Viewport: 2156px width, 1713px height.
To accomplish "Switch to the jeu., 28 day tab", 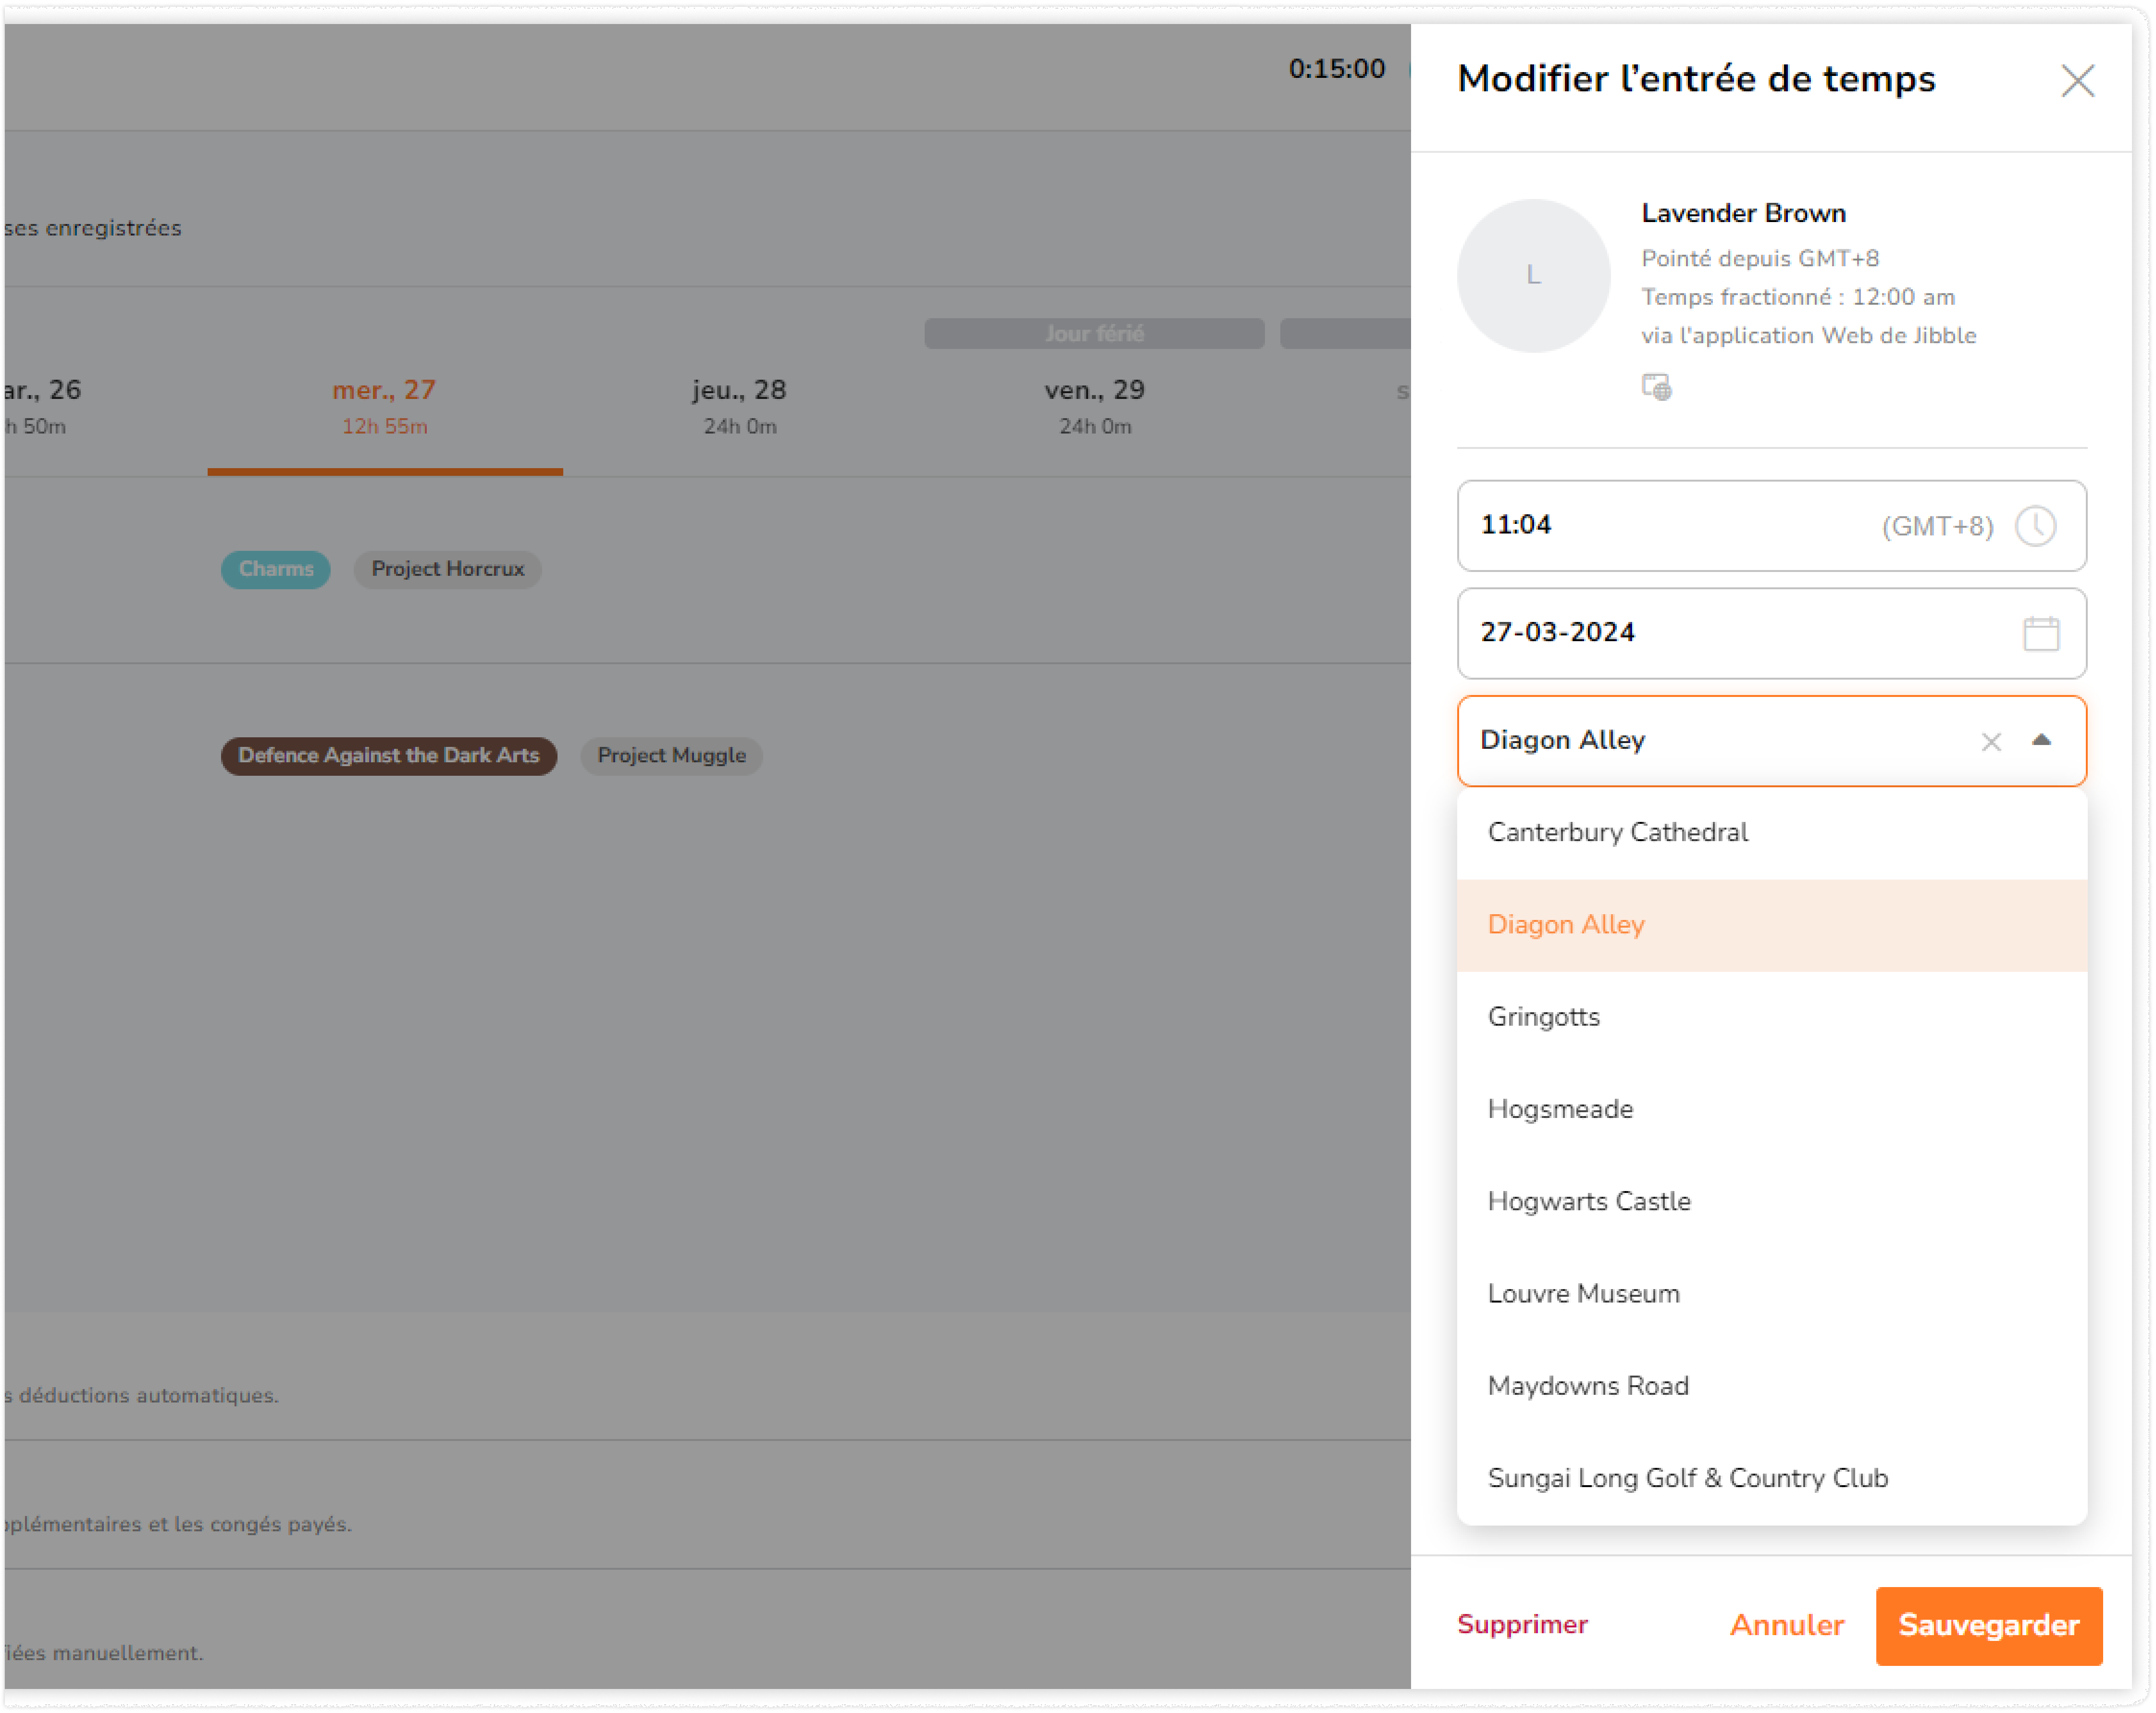I will click(740, 407).
